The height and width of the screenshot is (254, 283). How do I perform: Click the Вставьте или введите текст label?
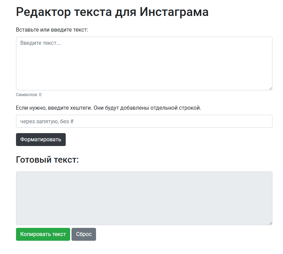click(x=52, y=30)
